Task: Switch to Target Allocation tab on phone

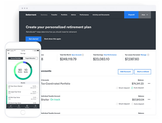Action: click(x=30, y=58)
